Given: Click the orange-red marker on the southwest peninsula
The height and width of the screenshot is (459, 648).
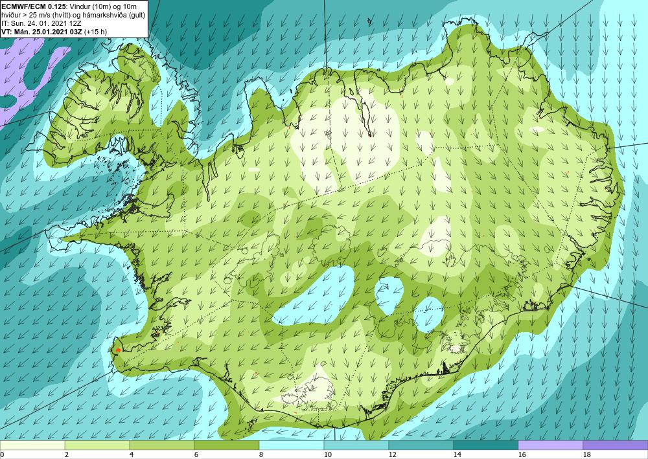Looking at the screenshot, I should tap(118, 350).
